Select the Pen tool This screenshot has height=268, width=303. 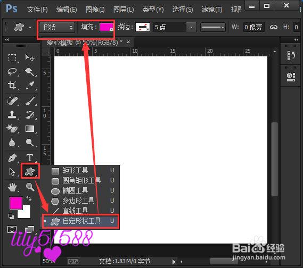pyautogui.click(x=12, y=158)
